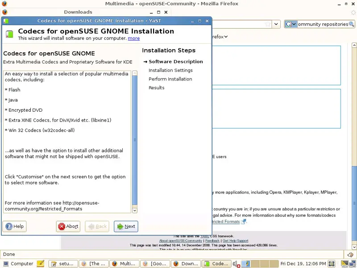Viewport: 357px width, 268px height.
Task: Open the Google search engine selector dropdown
Action: point(291,24)
